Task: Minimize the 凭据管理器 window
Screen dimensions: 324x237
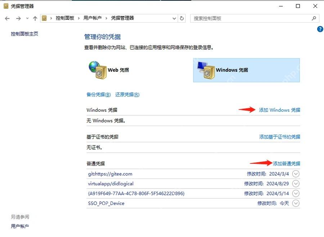Action: [x=281, y=6]
